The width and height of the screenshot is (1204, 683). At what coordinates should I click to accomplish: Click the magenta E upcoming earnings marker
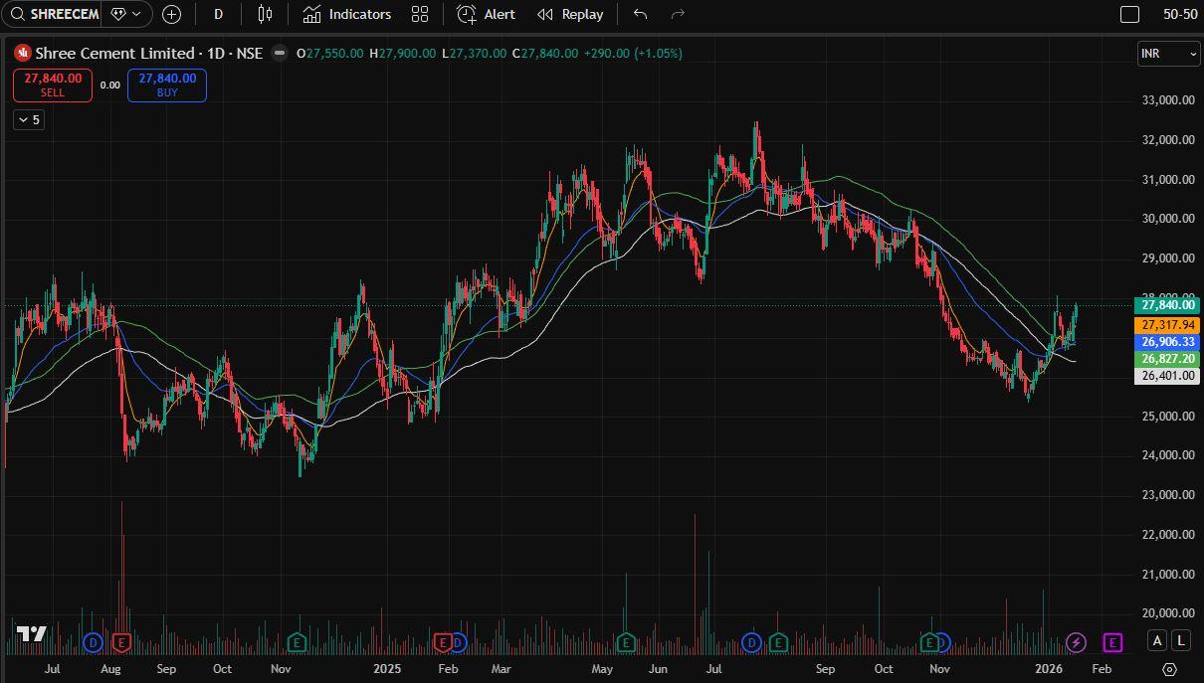click(x=1112, y=642)
